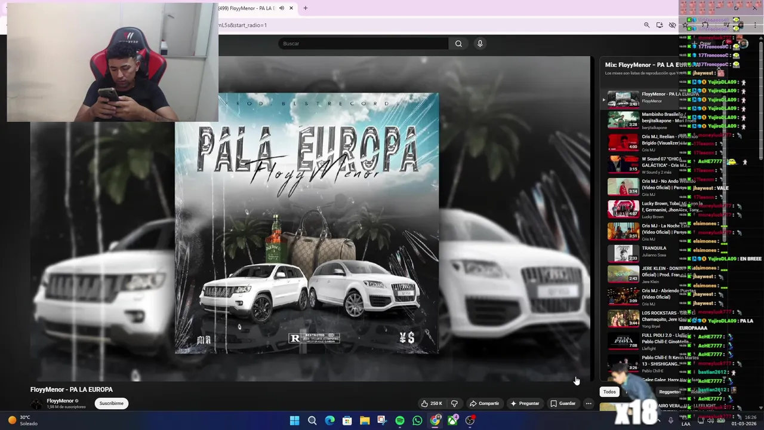This screenshot has height=430, width=764.
Task: Mute the FloyyMenor tab audio speaker icon
Action: (281, 8)
